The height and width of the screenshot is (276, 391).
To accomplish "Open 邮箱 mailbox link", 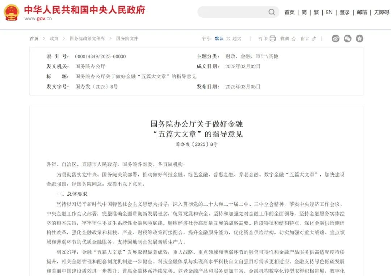I will click(x=362, y=12).
